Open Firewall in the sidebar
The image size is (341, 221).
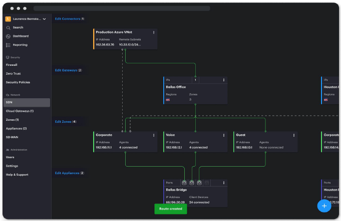[12, 65]
